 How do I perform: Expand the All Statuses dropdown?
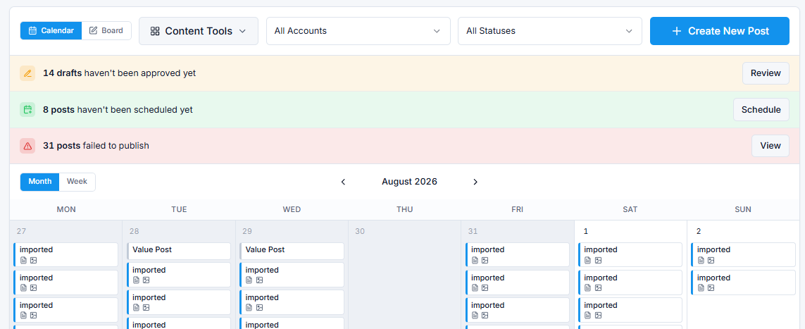[550, 31]
